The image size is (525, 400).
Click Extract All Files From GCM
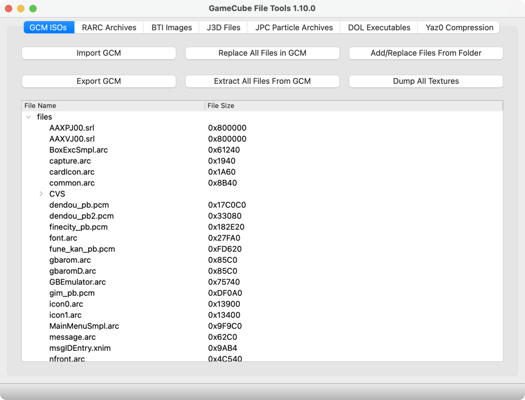point(262,81)
